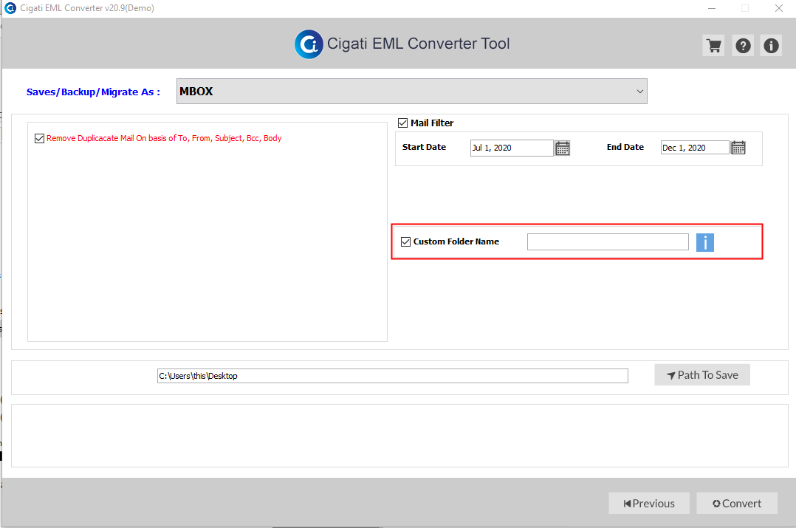Uncheck Remove Duplicate Mail checkbox
The height and width of the screenshot is (528, 796).
[39, 138]
